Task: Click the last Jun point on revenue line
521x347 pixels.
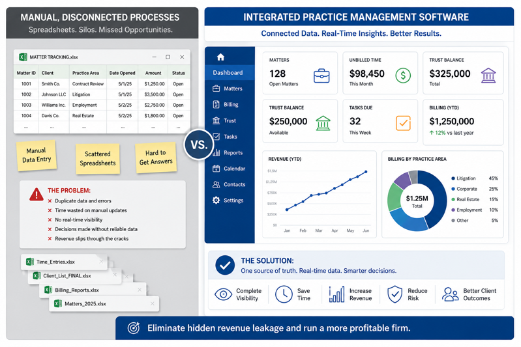Action: click(x=366, y=172)
